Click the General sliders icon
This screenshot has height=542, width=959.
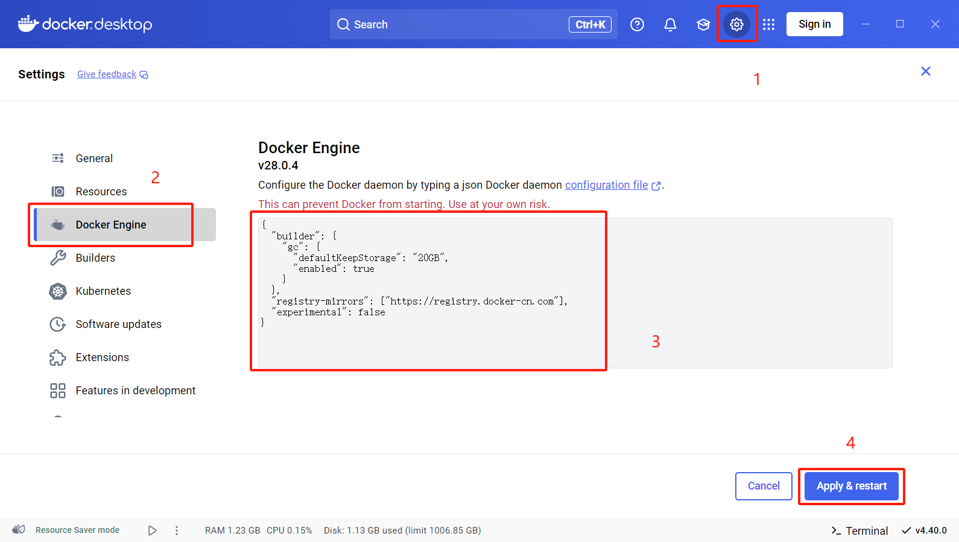point(58,158)
